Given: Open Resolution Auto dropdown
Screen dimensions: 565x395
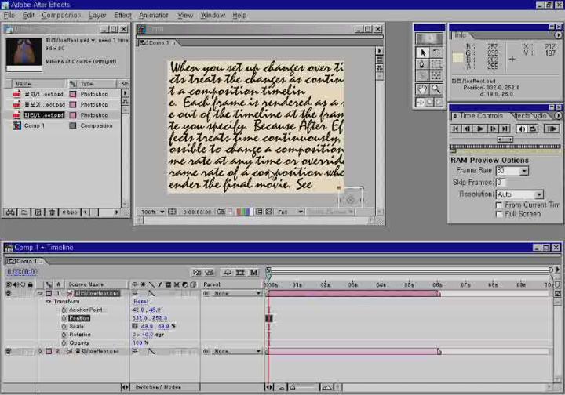Looking at the screenshot, I should [x=539, y=194].
